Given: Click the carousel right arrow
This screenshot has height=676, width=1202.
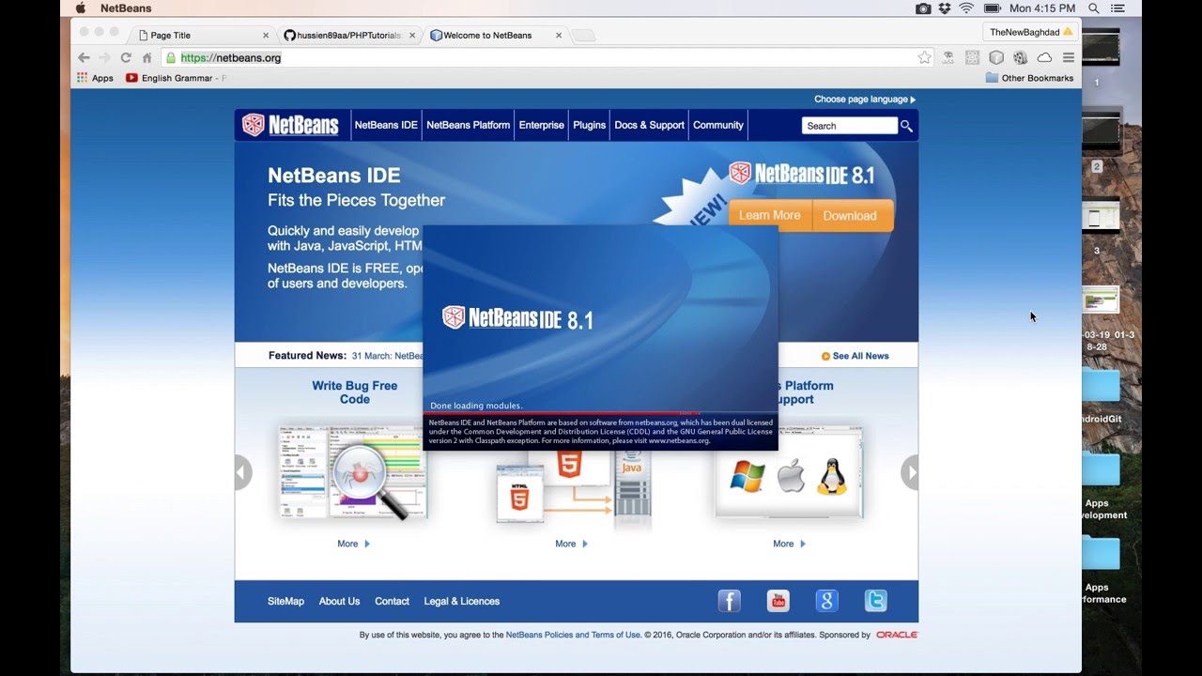Looking at the screenshot, I should (x=909, y=472).
